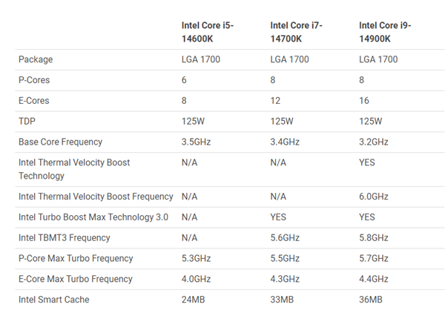Image resolution: width=445 pixels, height=316 pixels.
Task: Select the 3.5GHz base frequency value
Action: 197,142
